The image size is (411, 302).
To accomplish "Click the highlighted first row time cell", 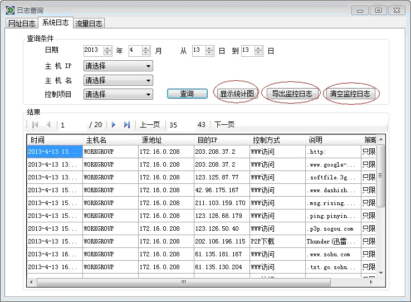I will click(x=55, y=152).
